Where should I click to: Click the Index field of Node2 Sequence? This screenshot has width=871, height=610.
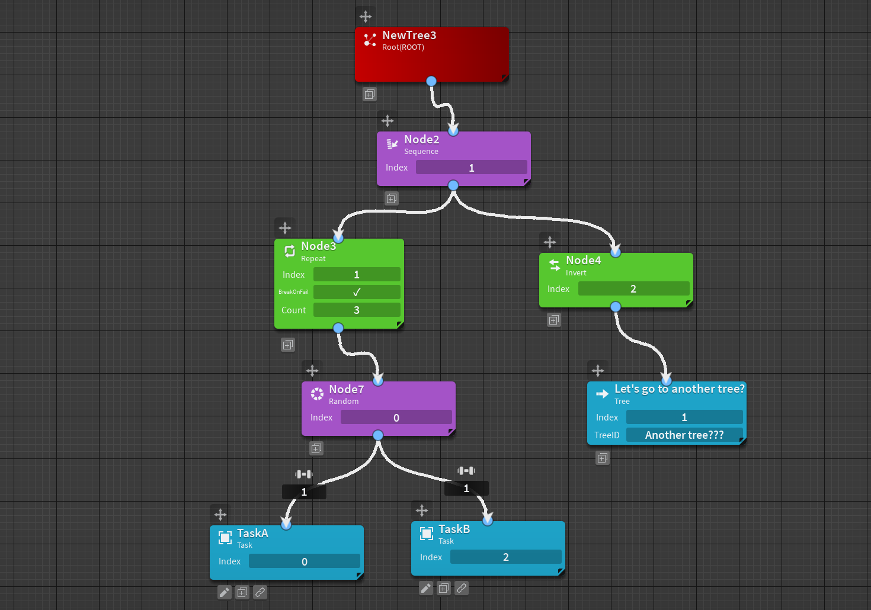(x=472, y=168)
